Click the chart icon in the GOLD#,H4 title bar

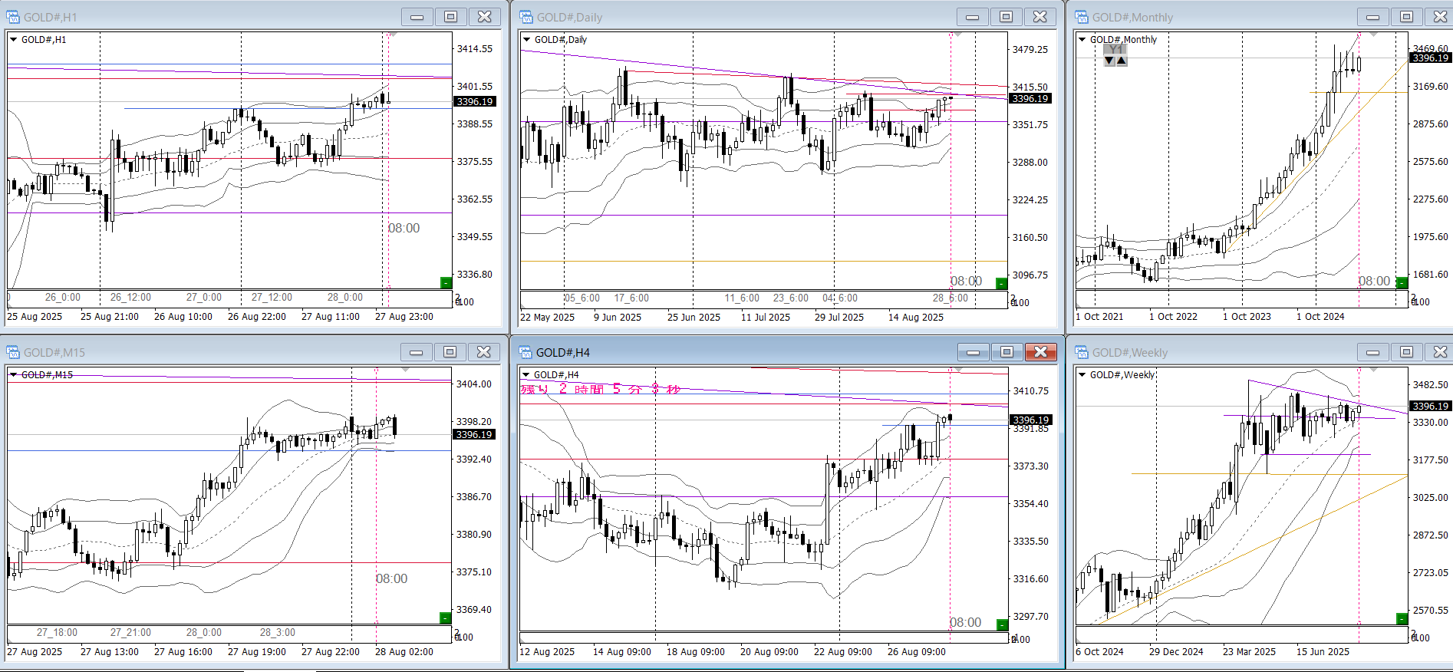point(526,352)
